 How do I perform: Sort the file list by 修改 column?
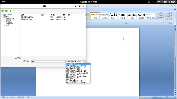[x=60, y=15]
